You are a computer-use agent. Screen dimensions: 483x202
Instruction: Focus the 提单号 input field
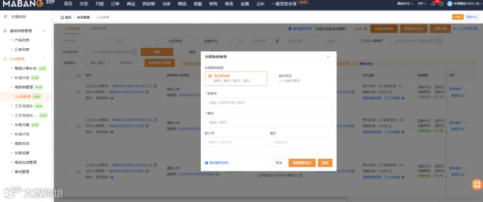click(x=268, y=102)
